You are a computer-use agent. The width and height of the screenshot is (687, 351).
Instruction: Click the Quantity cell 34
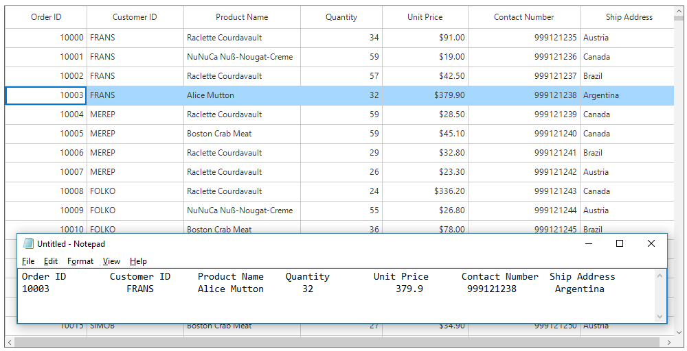pyautogui.click(x=341, y=38)
